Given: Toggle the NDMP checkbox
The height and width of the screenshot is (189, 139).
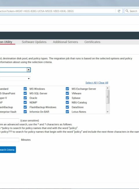Looking at the screenshot, I should pyautogui.click(x=25, y=102).
